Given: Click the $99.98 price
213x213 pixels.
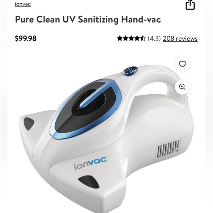Looking at the screenshot, I should (x=26, y=38).
